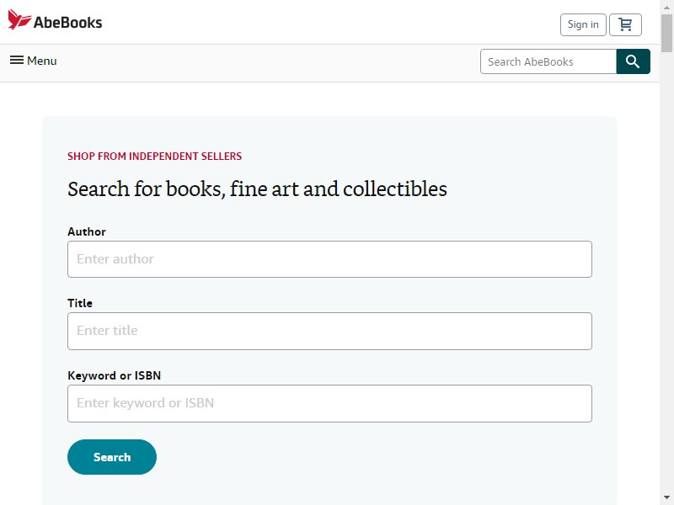
Task: Click the Author field label
Action: click(x=87, y=231)
